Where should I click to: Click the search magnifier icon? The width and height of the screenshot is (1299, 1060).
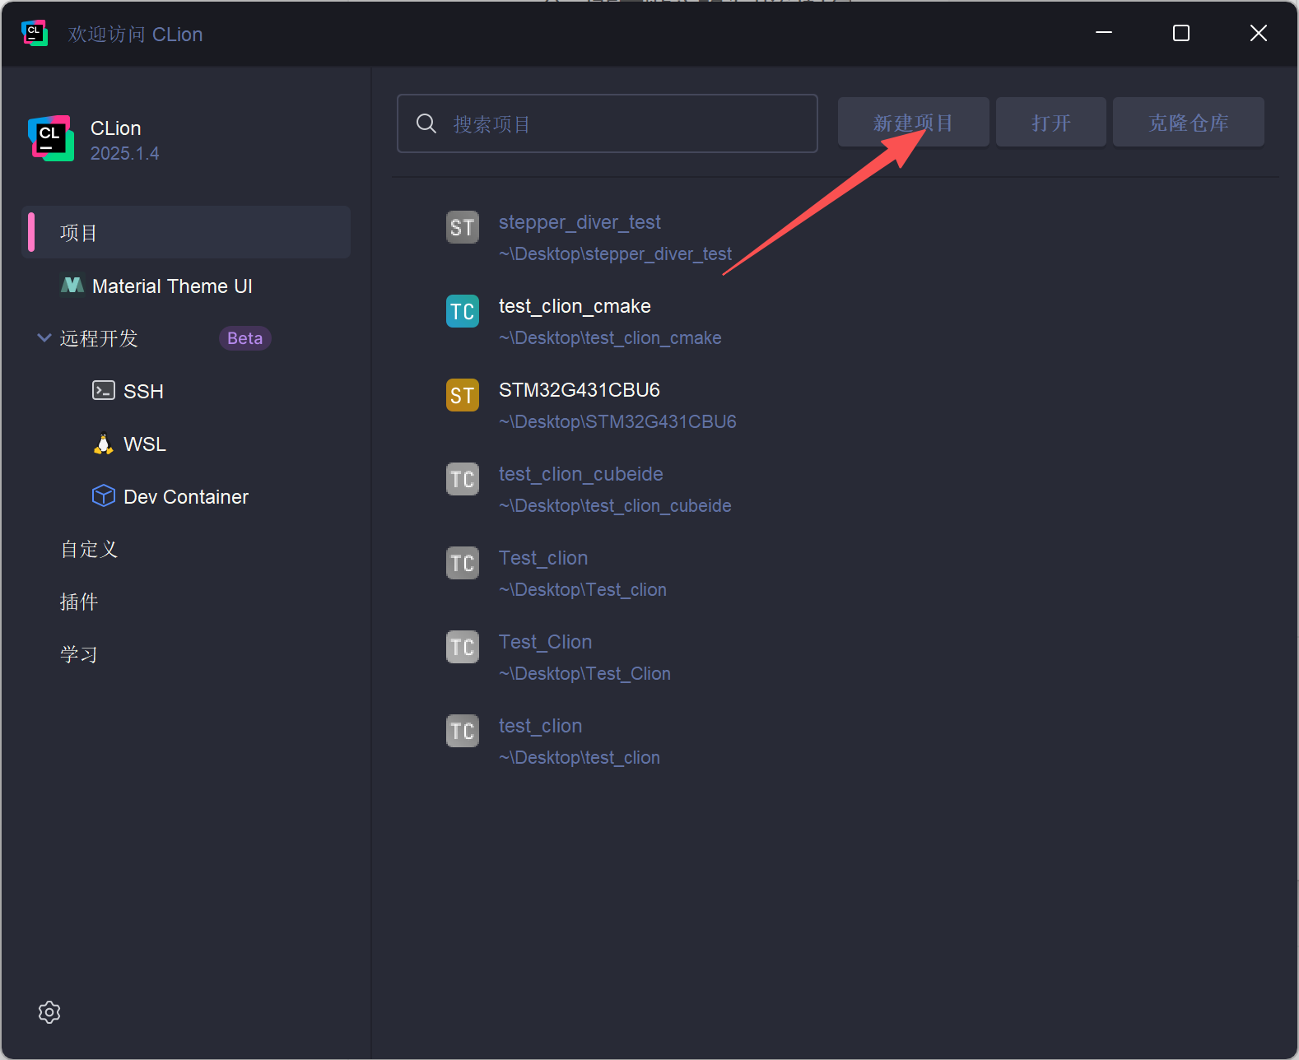(x=426, y=123)
